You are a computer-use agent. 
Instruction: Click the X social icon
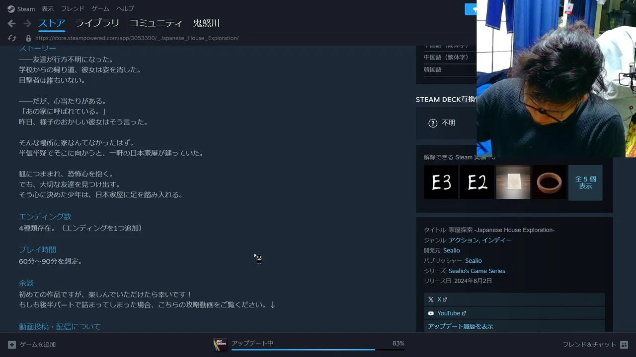coord(431,299)
